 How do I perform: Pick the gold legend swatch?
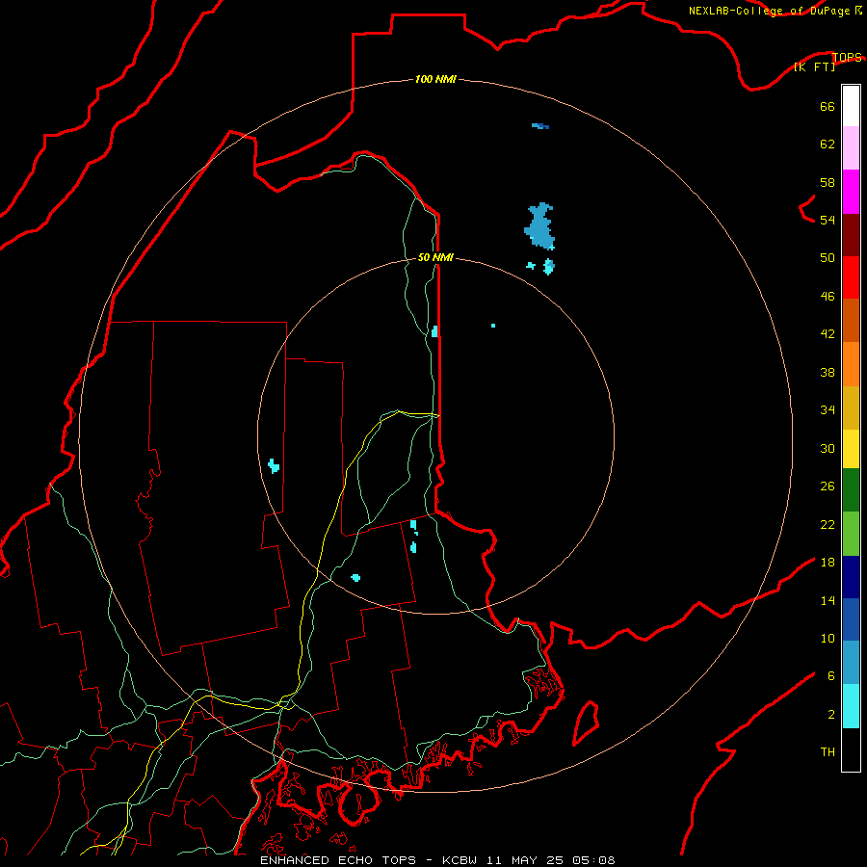coord(851,407)
